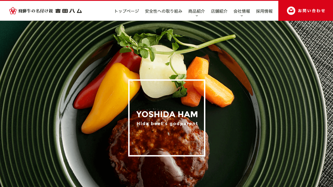Click the white envelope mail icon
The image size is (333, 187).
(x=291, y=11)
